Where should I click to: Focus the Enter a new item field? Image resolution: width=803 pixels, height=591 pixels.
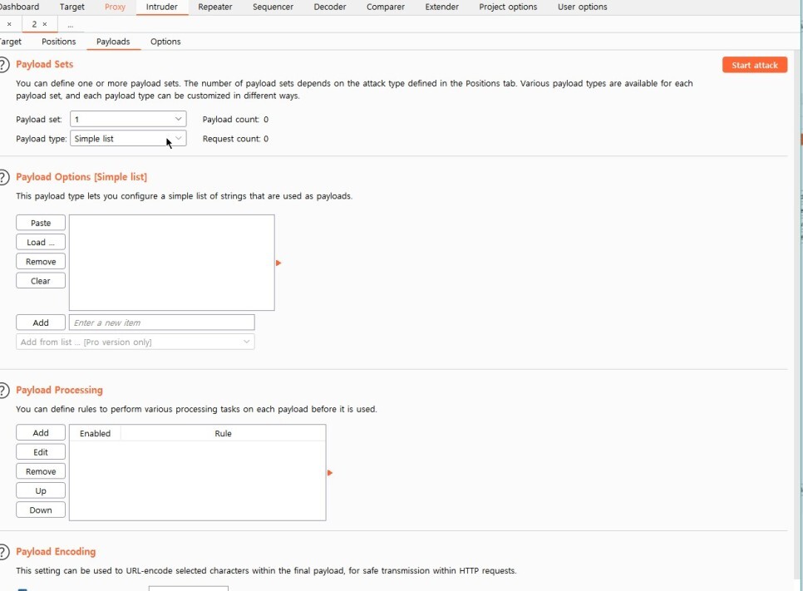[162, 323]
